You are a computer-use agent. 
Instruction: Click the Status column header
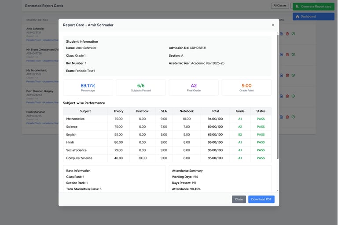[x=261, y=111]
